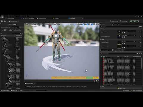This screenshot has height=107, width=143.
Task: Switch hierarchy to Source skeleton
Action: 10,24
